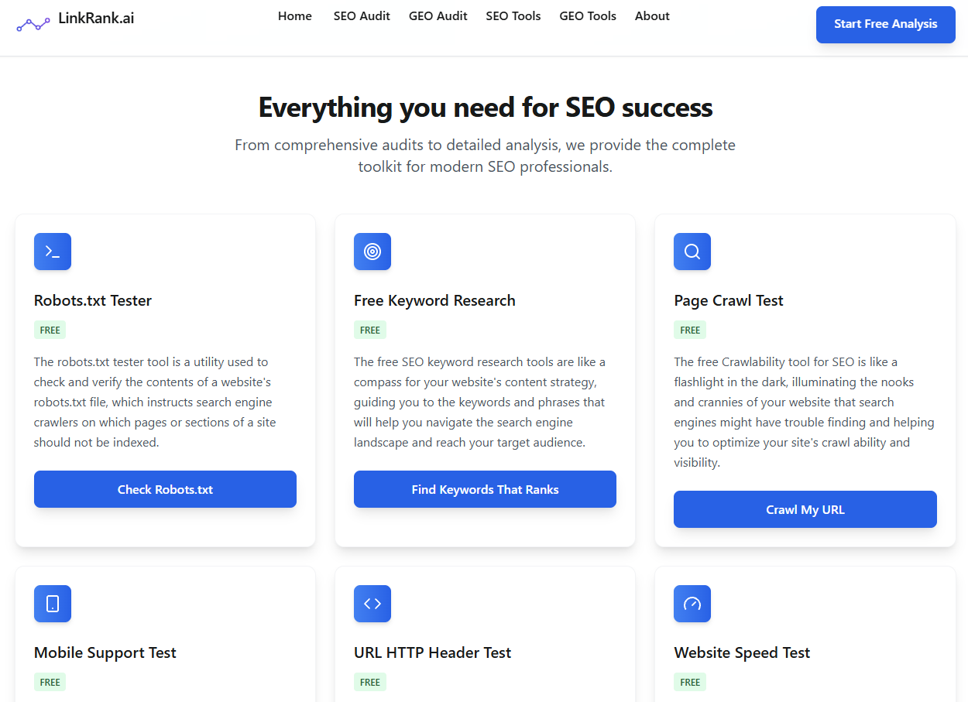Click the Robots.txt Tester terminal icon
The height and width of the screenshot is (702, 968).
pyautogui.click(x=53, y=252)
